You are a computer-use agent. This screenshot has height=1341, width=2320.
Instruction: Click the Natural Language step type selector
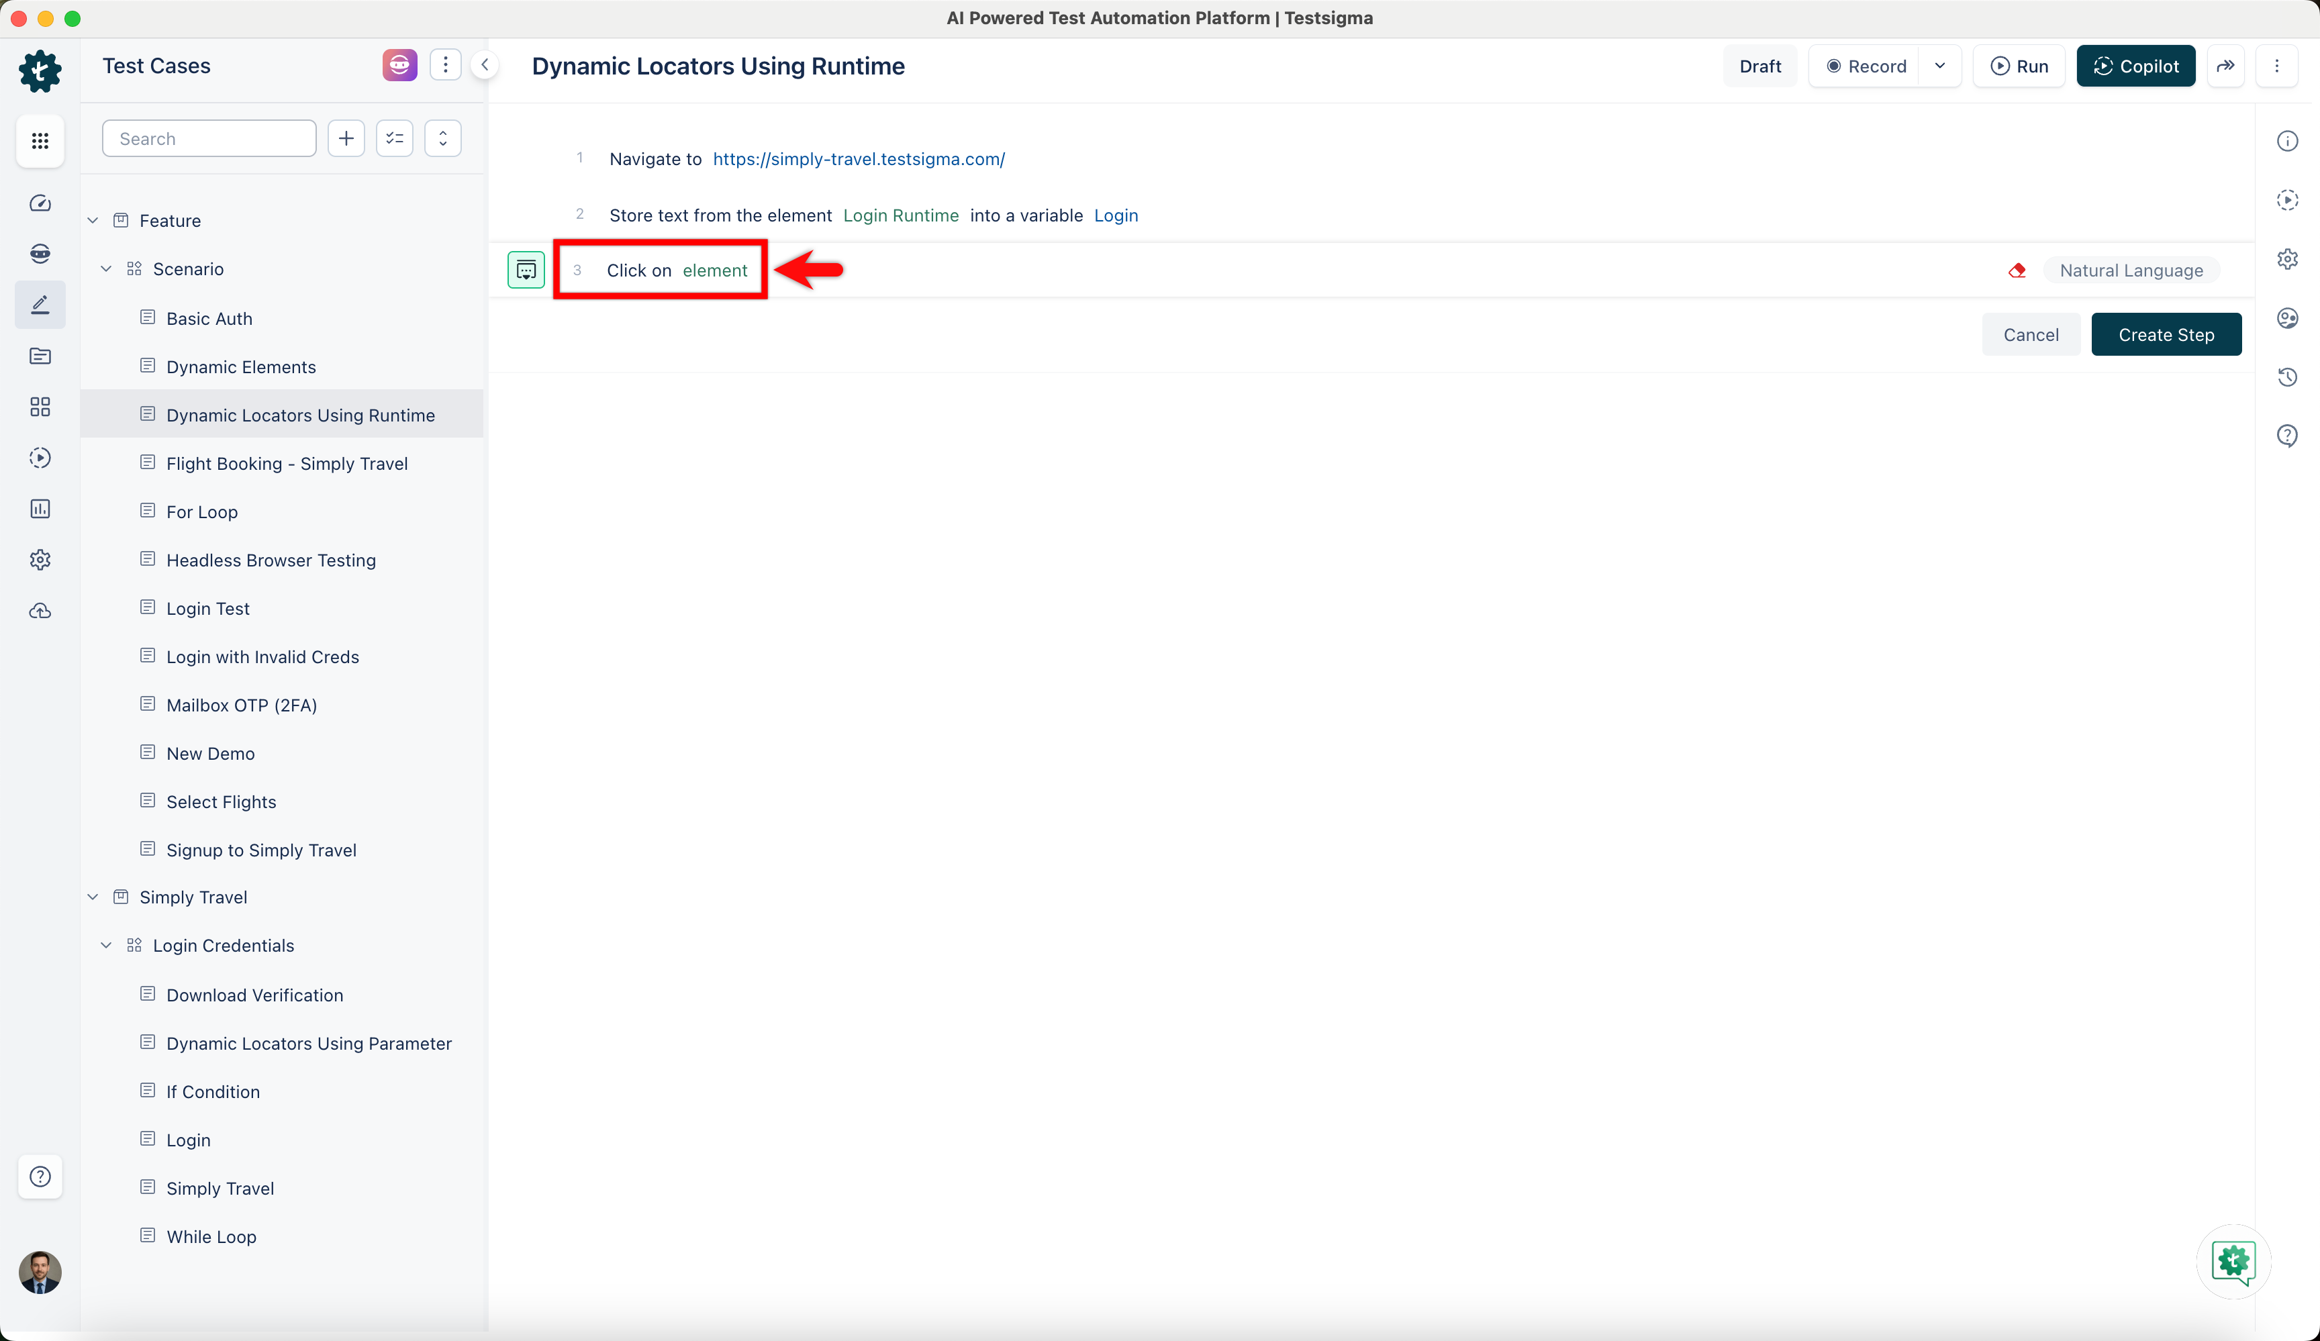(x=2131, y=270)
